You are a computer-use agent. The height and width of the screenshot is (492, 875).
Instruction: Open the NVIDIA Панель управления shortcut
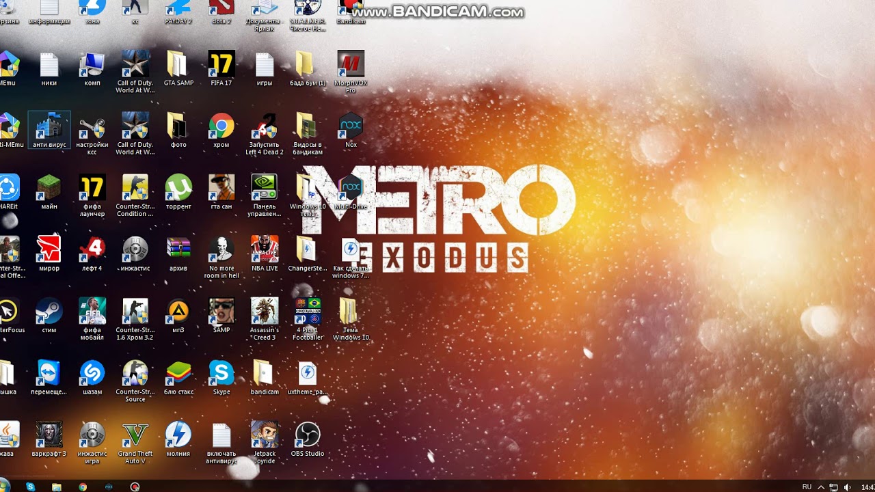265,196
